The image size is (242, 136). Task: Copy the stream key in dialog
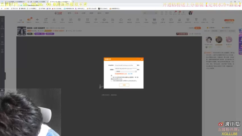[138, 70]
